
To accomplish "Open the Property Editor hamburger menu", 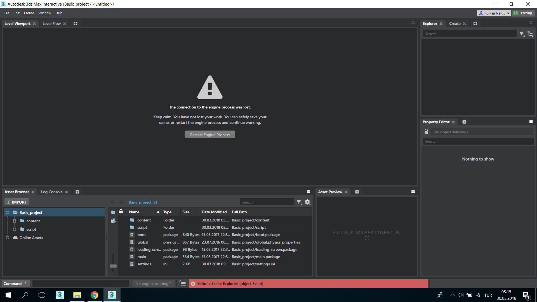I will click(x=531, y=122).
